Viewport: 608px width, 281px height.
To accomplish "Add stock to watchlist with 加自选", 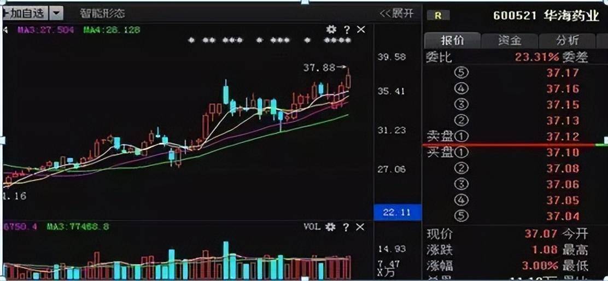I will coord(25,14).
